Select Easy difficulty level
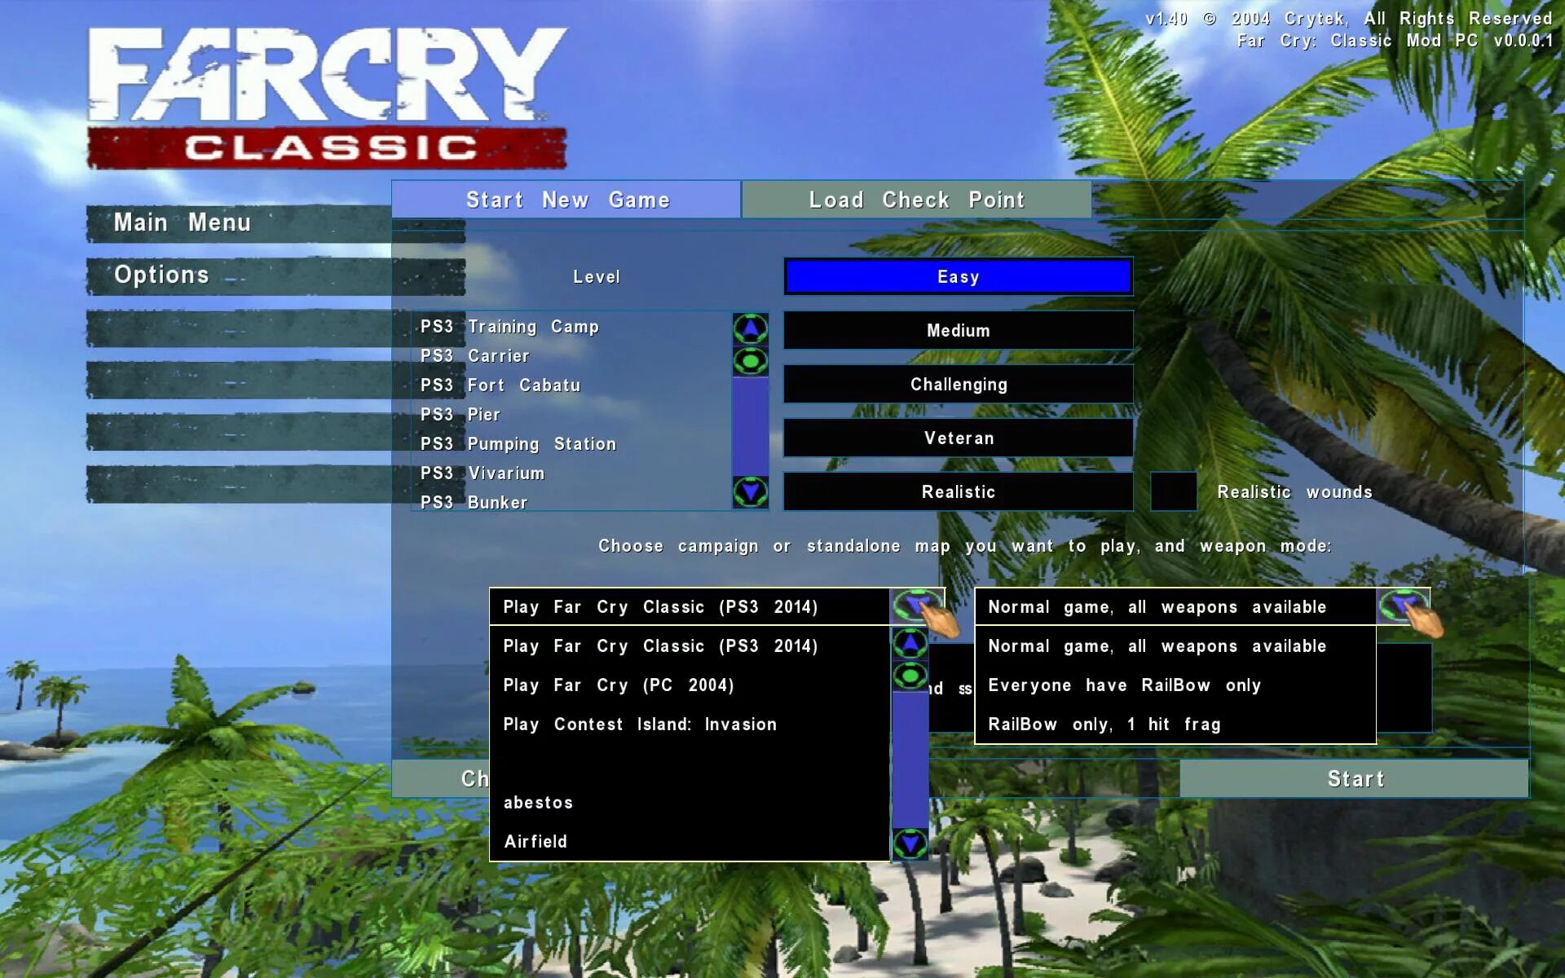This screenshot has height=978, width=1565. pos(957,276)
